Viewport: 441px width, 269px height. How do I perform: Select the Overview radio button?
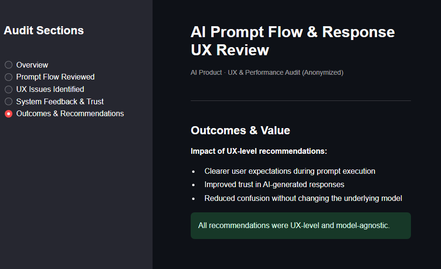9,65
